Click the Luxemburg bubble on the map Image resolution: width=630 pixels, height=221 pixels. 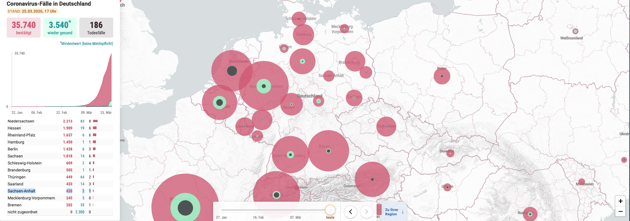point(245,126)
